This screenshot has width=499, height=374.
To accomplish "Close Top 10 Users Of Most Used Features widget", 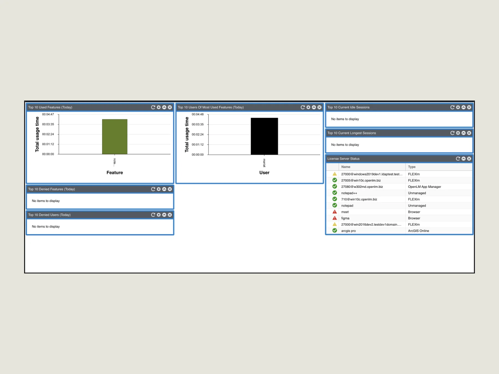I will [319, 107].
